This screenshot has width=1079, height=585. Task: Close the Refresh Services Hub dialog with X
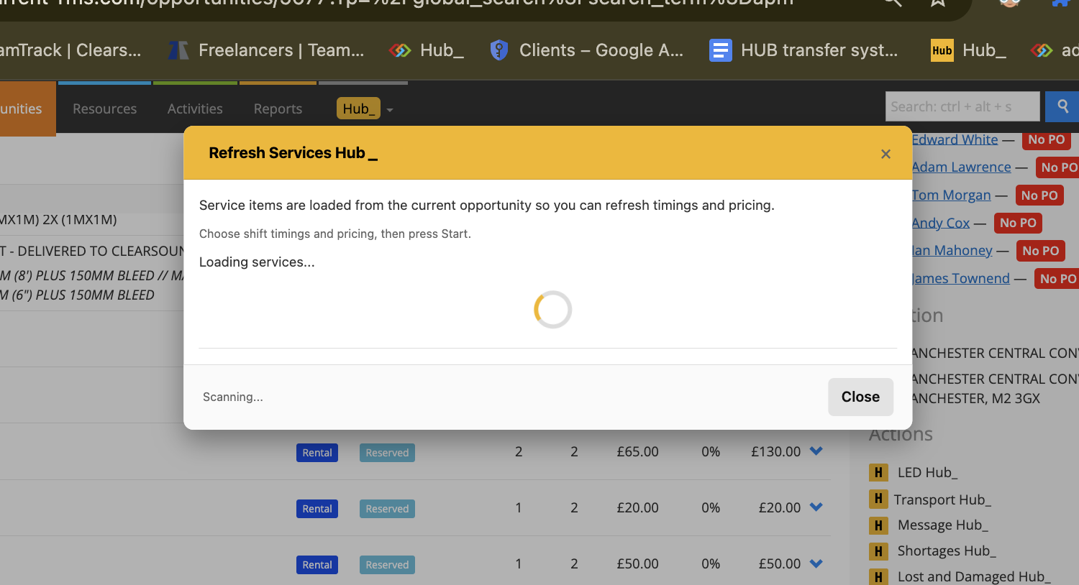pyautogui.click(x=885, y=154)
